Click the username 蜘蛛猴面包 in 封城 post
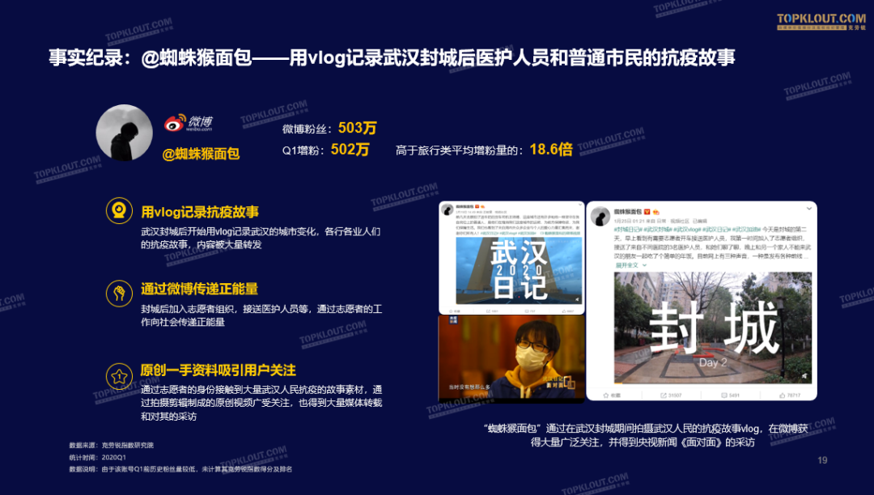874x495 pixels. coord(628,212)
